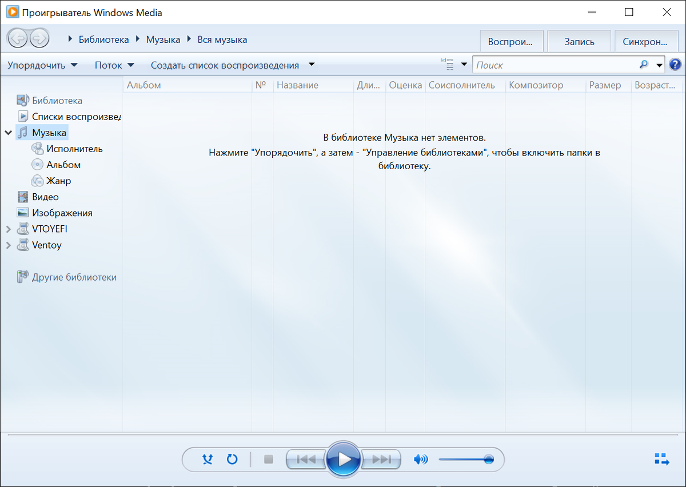Screen dimensions: 686x487
Task: Sort by the Длительность column header
Action: pyautogui.click(x=369, y=85)
